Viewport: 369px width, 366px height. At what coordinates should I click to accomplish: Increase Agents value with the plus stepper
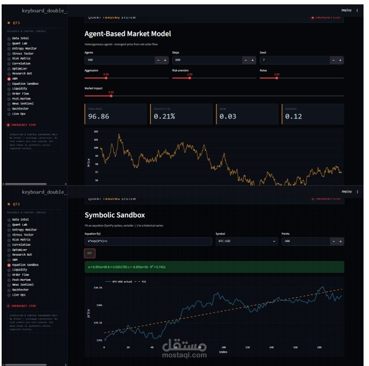(165, 60)
